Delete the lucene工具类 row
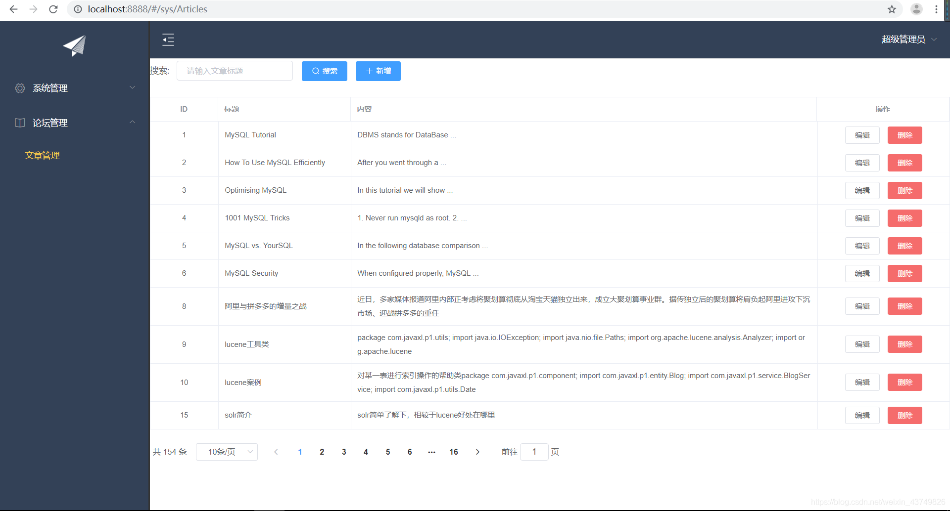 pos(904,344)
